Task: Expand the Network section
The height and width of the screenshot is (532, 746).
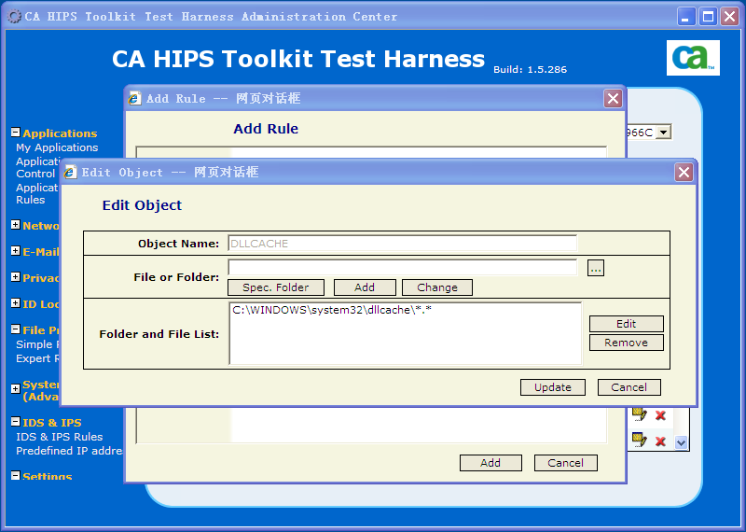Action: 16,225
